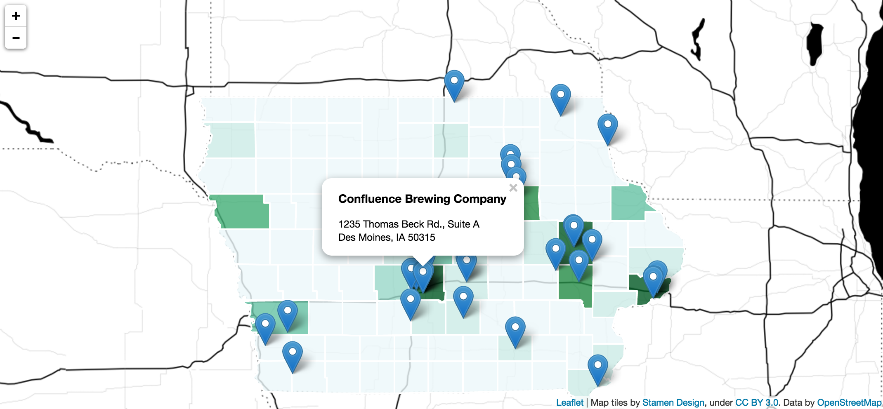Click the southwestern-most marker below the green county
The height and width of the screenshot is (409, 883).
[292, 354]
